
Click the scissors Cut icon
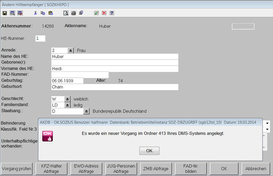[35, 13]
